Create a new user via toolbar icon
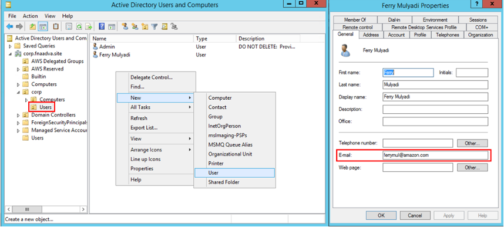Image resolution: width=504 pixels, height=227 pixels. (x=125, y=26)
